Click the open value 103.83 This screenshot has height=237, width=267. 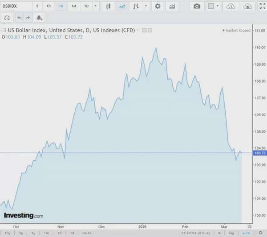pos(13,37)
